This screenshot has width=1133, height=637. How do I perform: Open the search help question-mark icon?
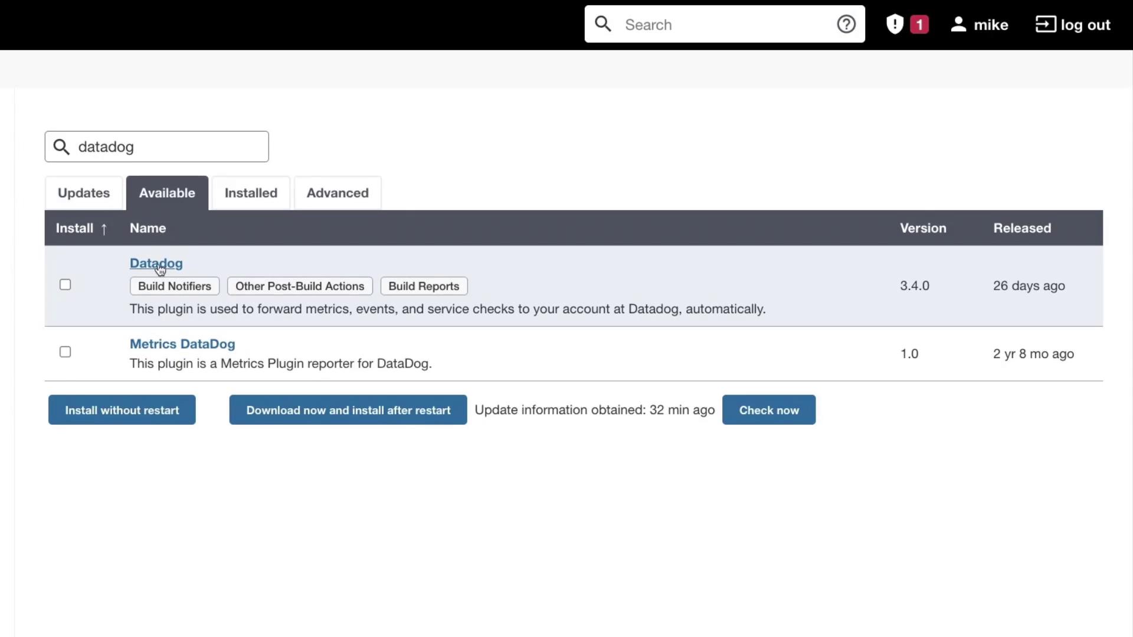(x=846, y=24)
